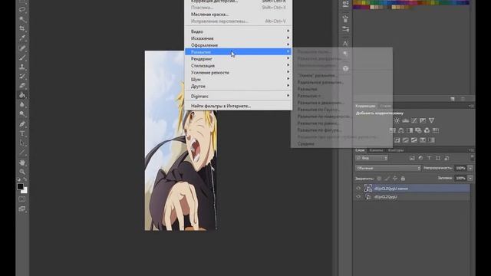491x276 pixels.
Task: Toggle the layer filtering switch
Action: click(x=472, y=158)
